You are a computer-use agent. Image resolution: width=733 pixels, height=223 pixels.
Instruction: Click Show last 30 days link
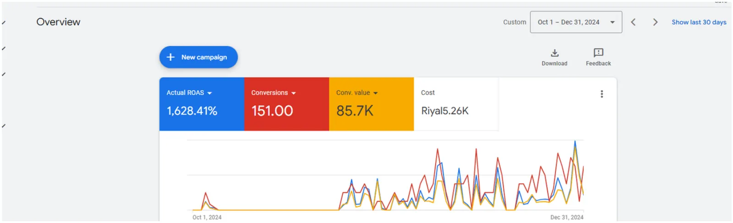click(699, 22)
